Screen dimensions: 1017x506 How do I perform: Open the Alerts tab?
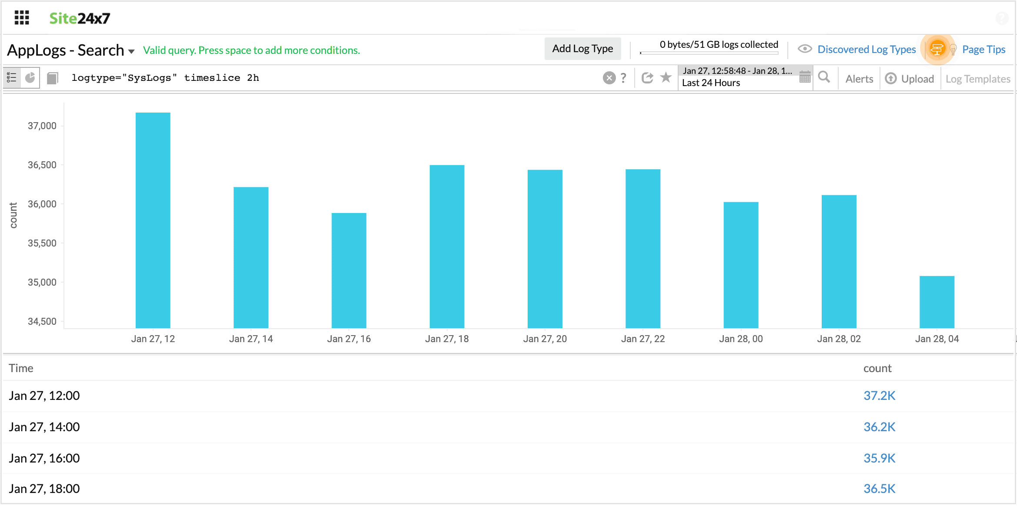859,79
